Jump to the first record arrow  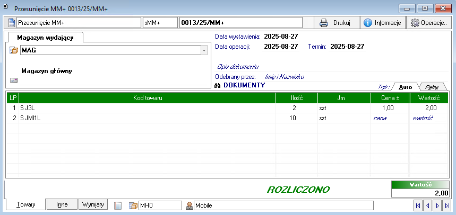pos(418,205)
